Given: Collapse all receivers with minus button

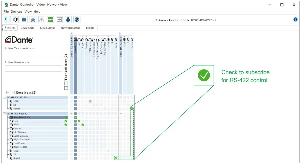Looking at the screenshot, I should (13, 92).
